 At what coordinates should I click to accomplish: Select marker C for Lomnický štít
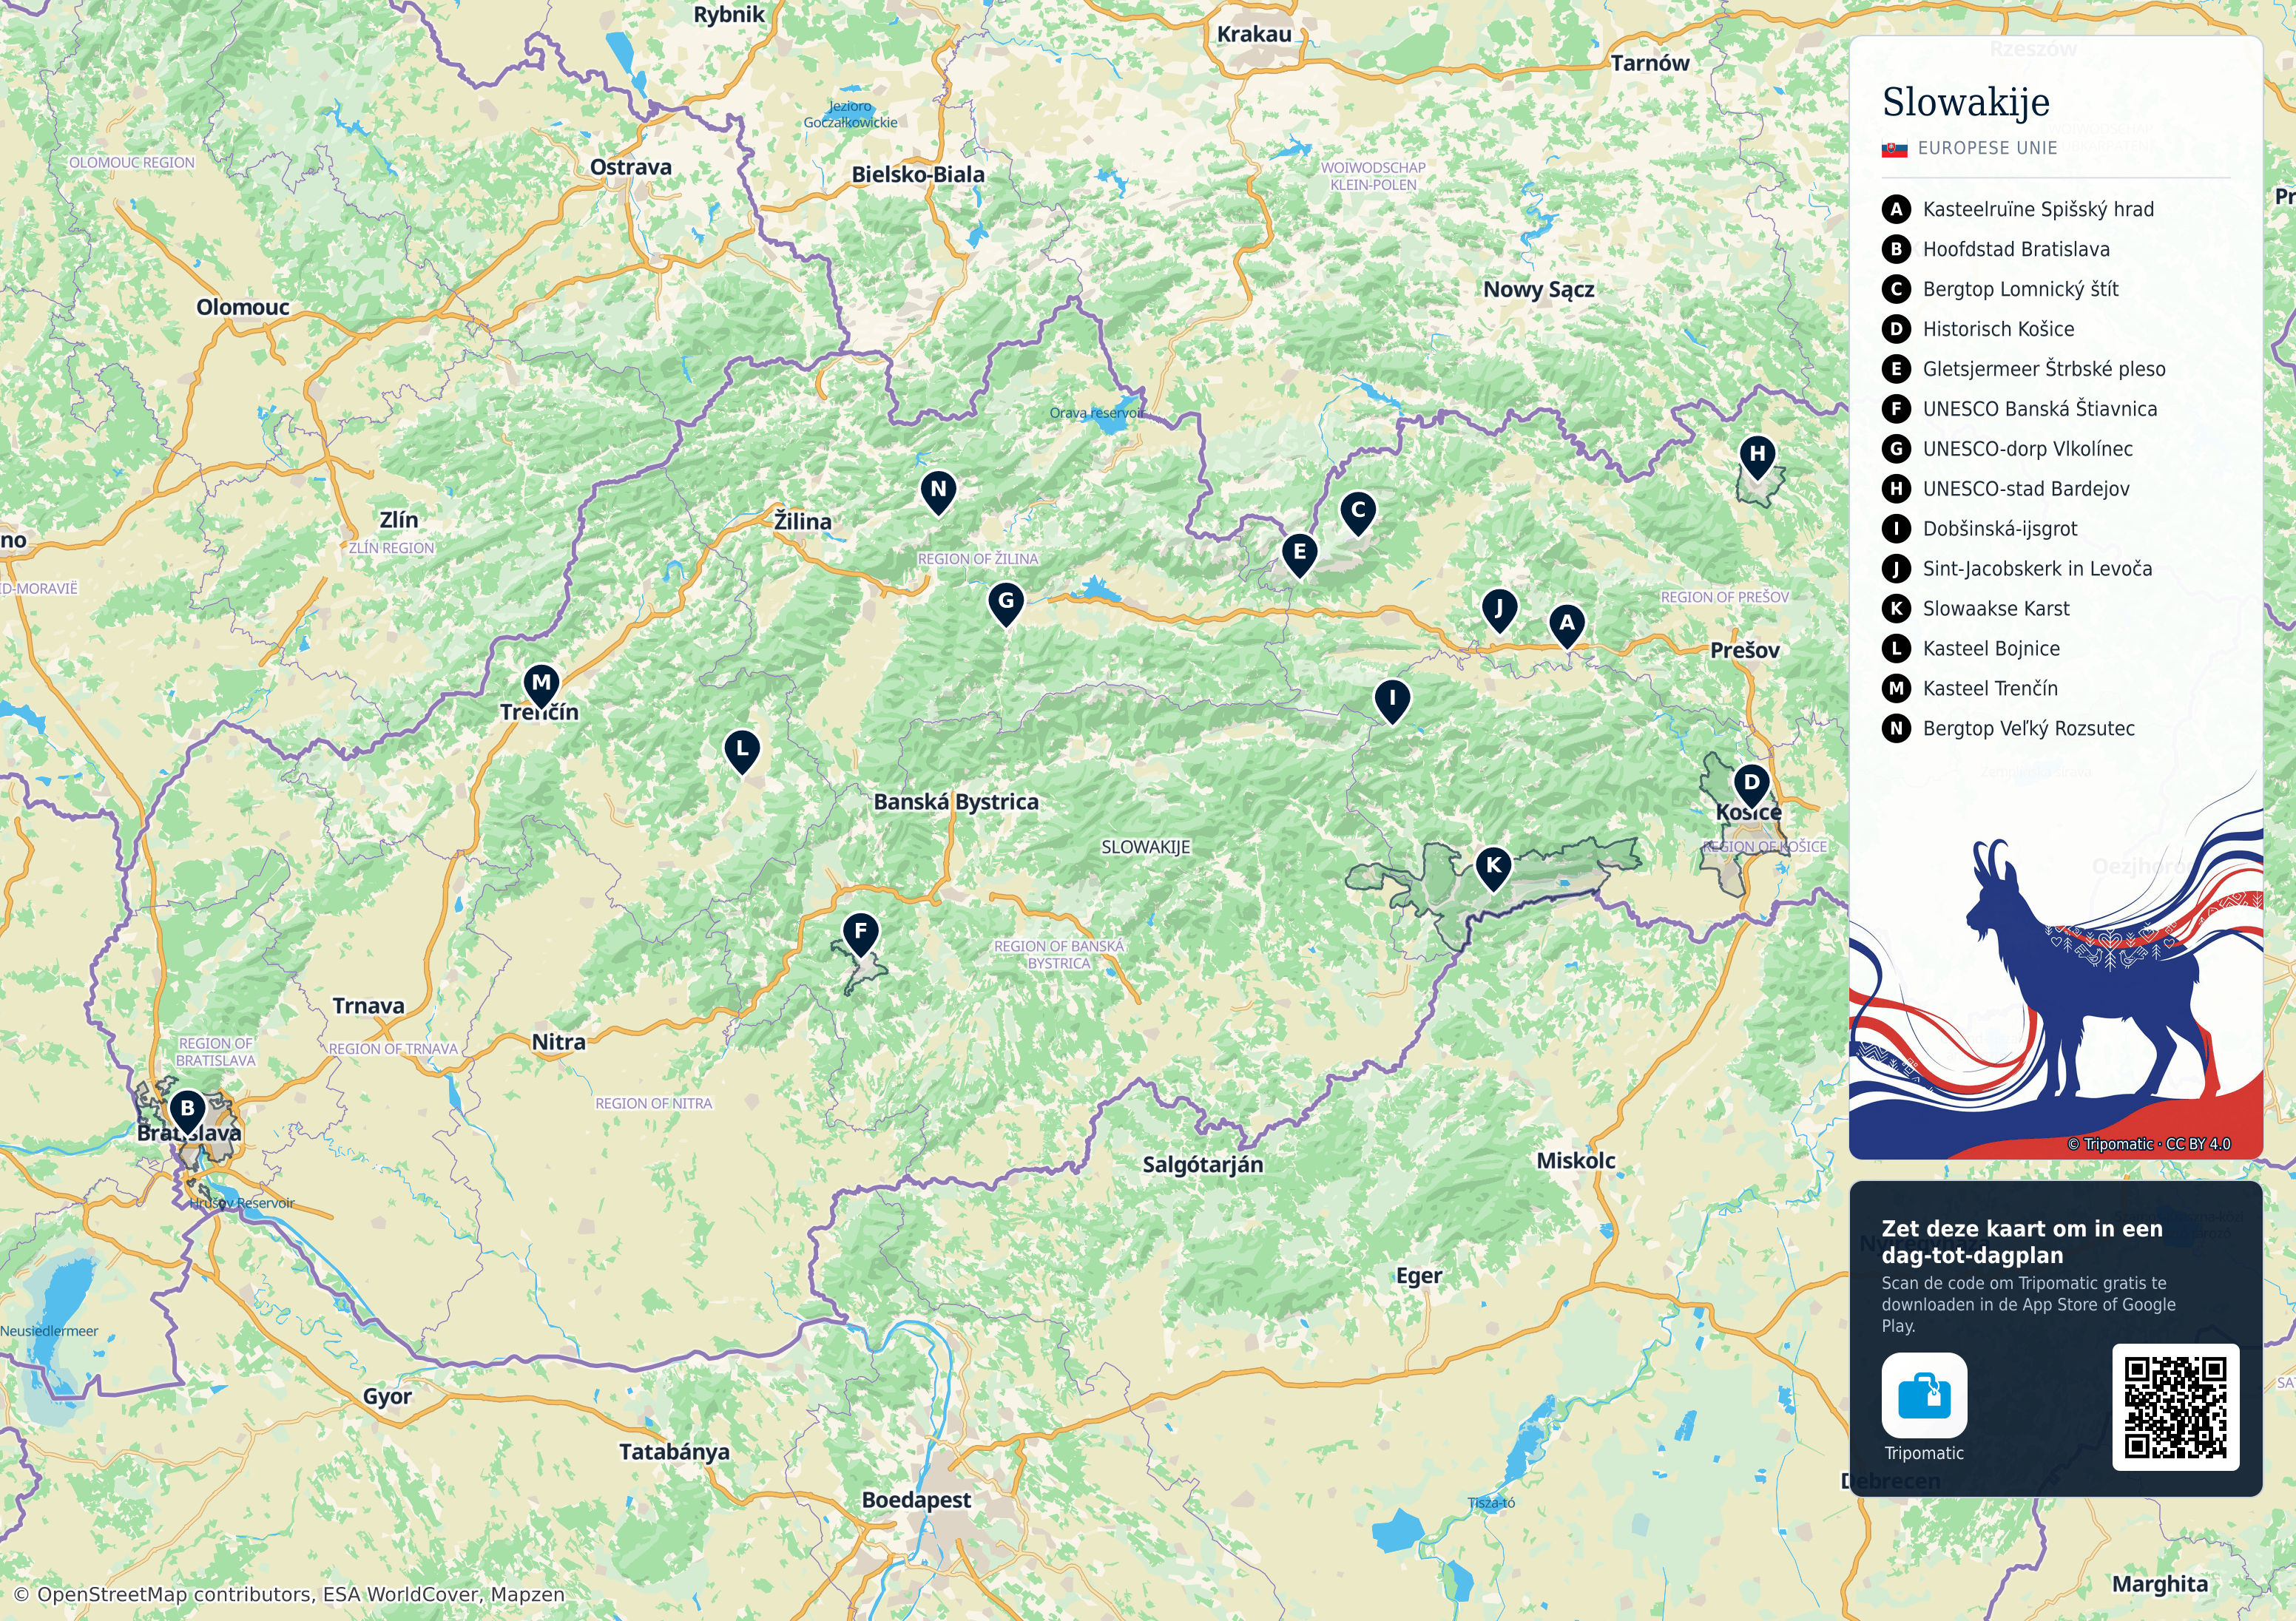pyautogui.click(x=1358, y=513)
